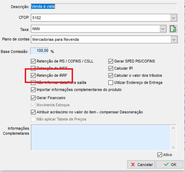185x172 pixels.
Task: Open the Taxa dropdown arrow
Action: point(163,29)
